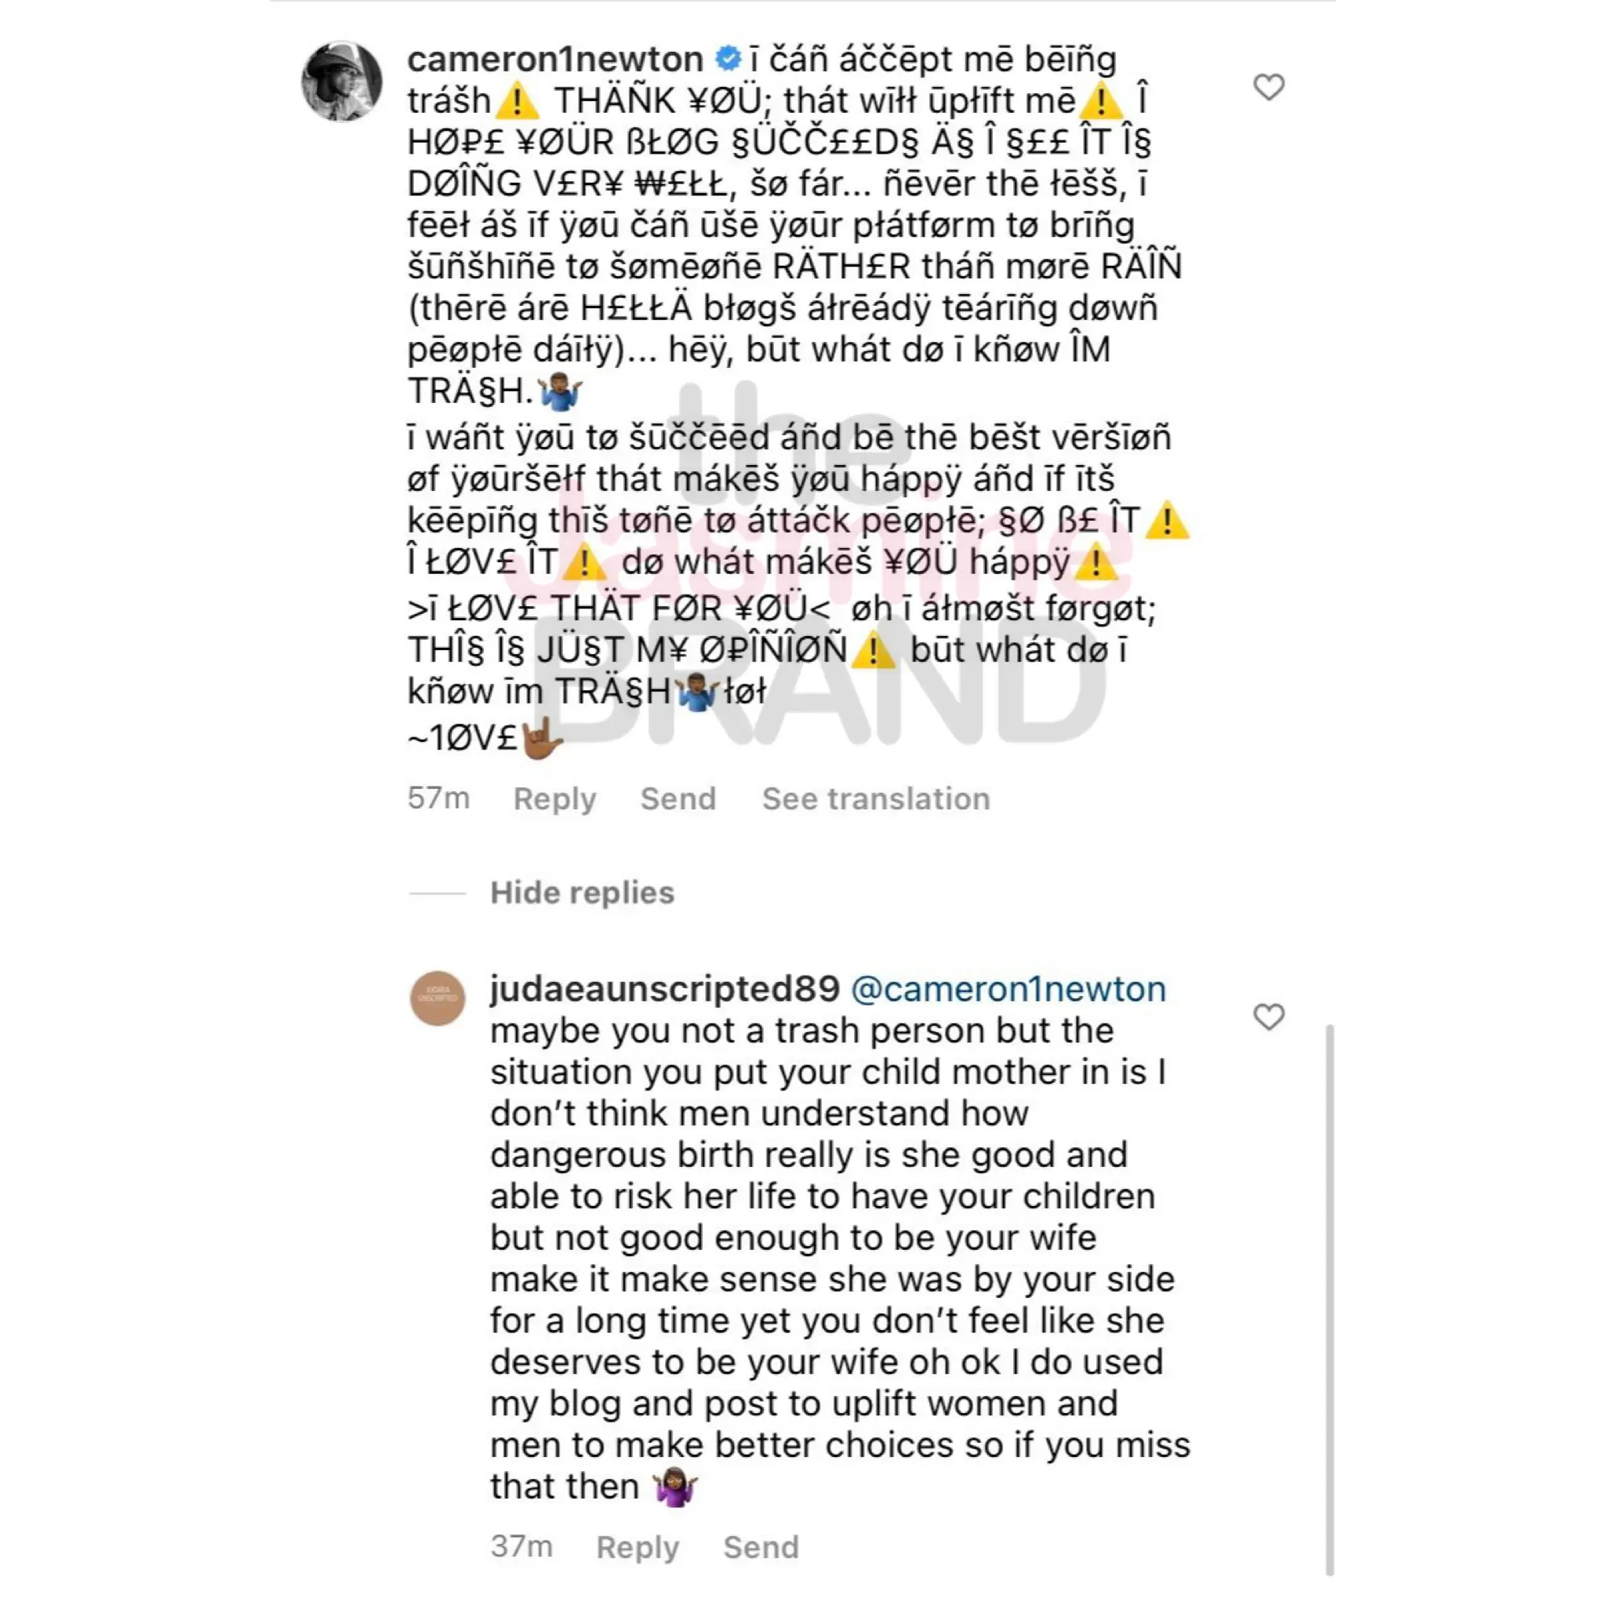Reply to cameron1newton's 57m comment
The width and height of the screenshot is (1606, 1606).
pyautogui.click(x=554, y=799)
